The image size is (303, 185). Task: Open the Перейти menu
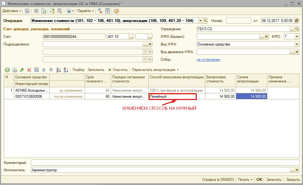[86, 11]
